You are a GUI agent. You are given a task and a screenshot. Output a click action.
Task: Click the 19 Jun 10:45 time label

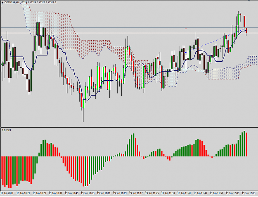pyautogui.click(x=72, y=193)
